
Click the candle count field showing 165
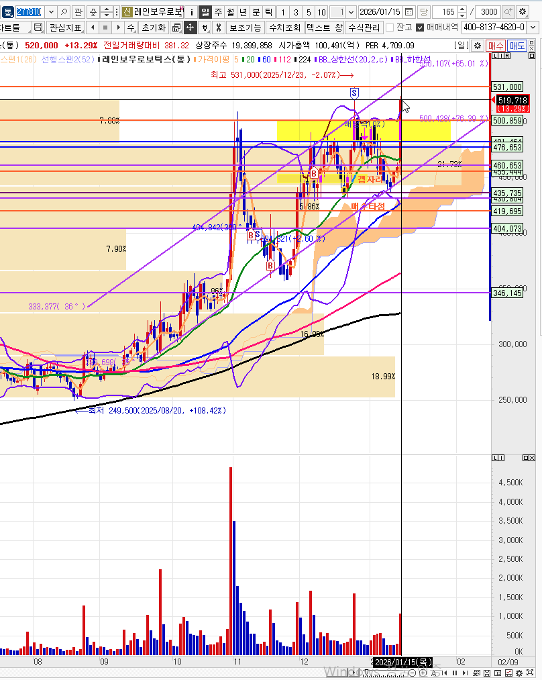click(449, 12)
